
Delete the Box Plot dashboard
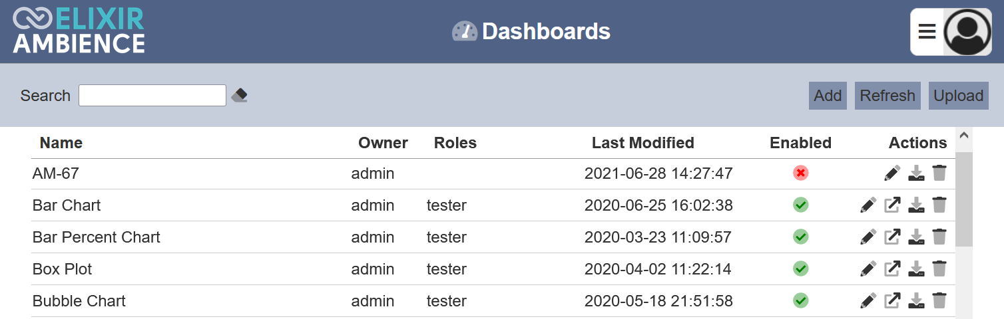939,269
